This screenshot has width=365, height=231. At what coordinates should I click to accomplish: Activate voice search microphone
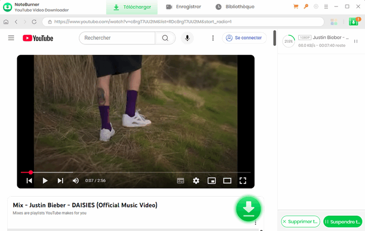(187, 38)
